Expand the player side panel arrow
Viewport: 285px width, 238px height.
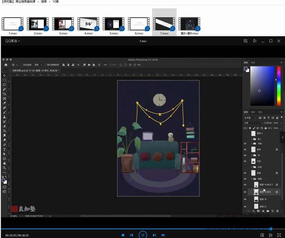[282, 137]
